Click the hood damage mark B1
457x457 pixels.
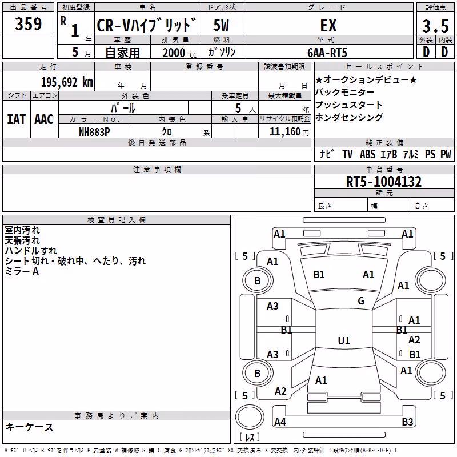pos(319,275)
